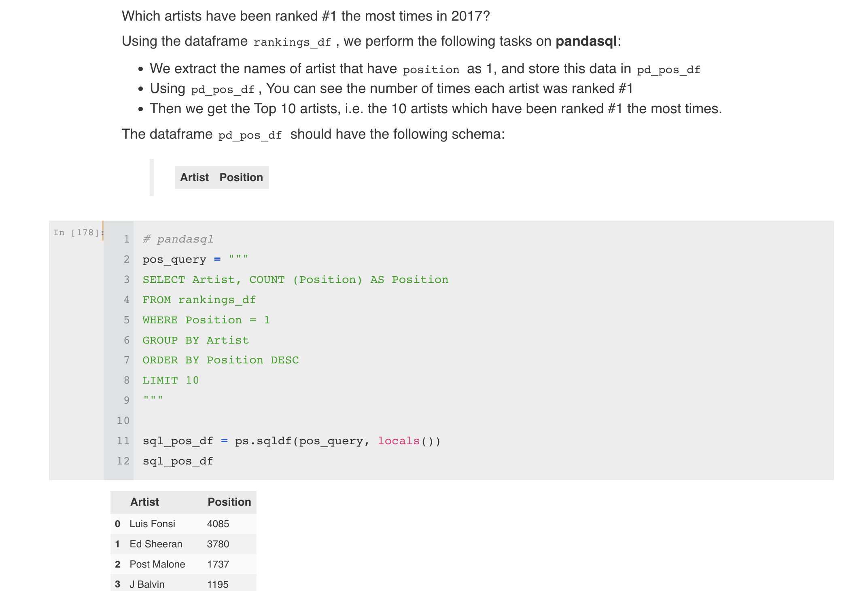The width and height of the screenshot is (857, 591).
Task: Click the SELECT Artist, COUNT line
Action: point(295,280)
